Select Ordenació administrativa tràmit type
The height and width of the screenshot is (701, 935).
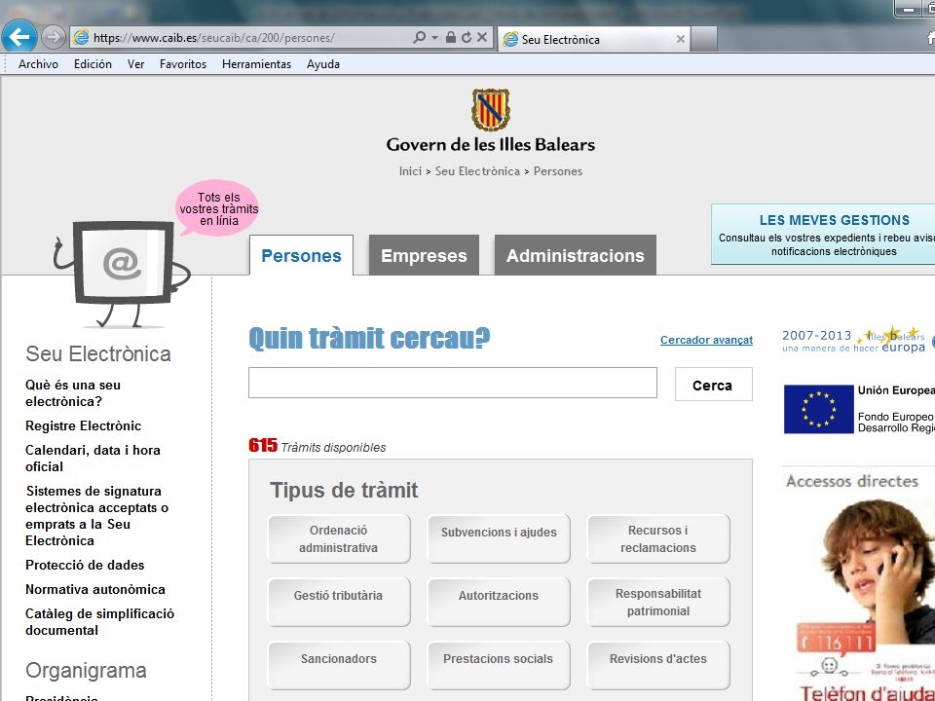pyautogui.click(x=339, y=538)
